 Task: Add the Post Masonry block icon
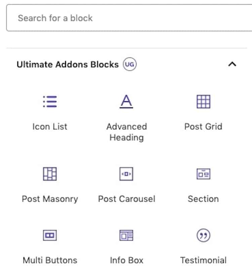[x=50, y=174]
